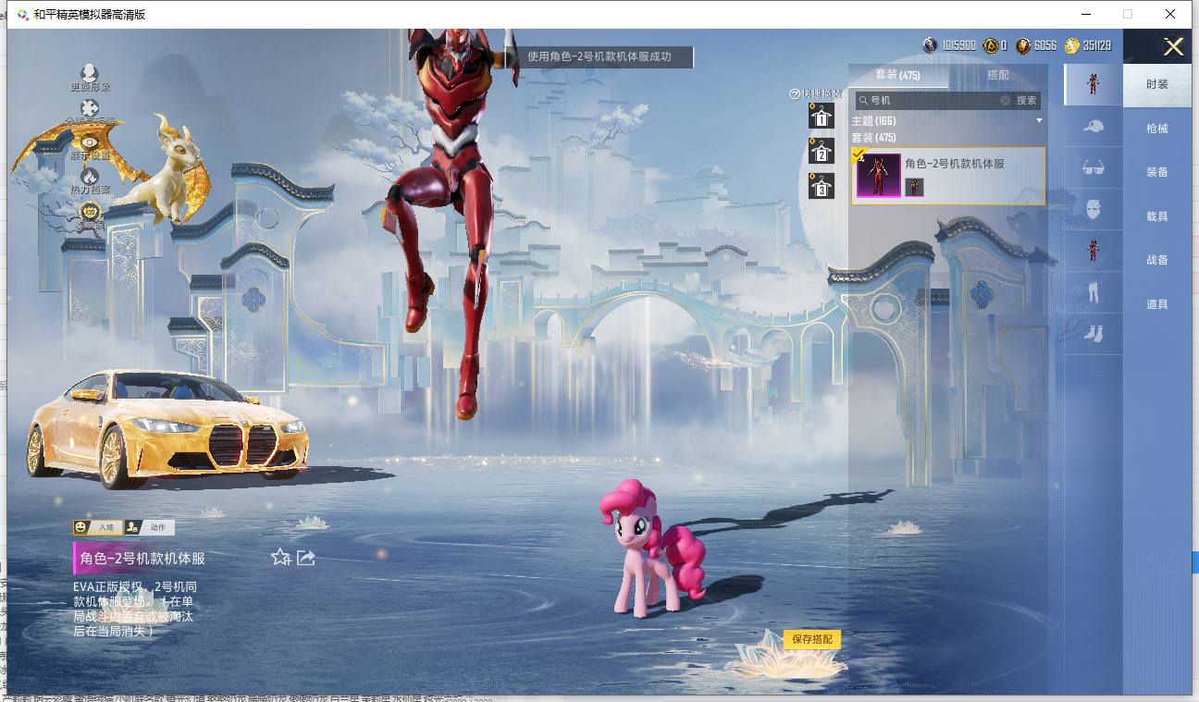Viewport: 1199px width, 702px height.
Task: Click the search magnifier icon
Action: click(863, 100)
